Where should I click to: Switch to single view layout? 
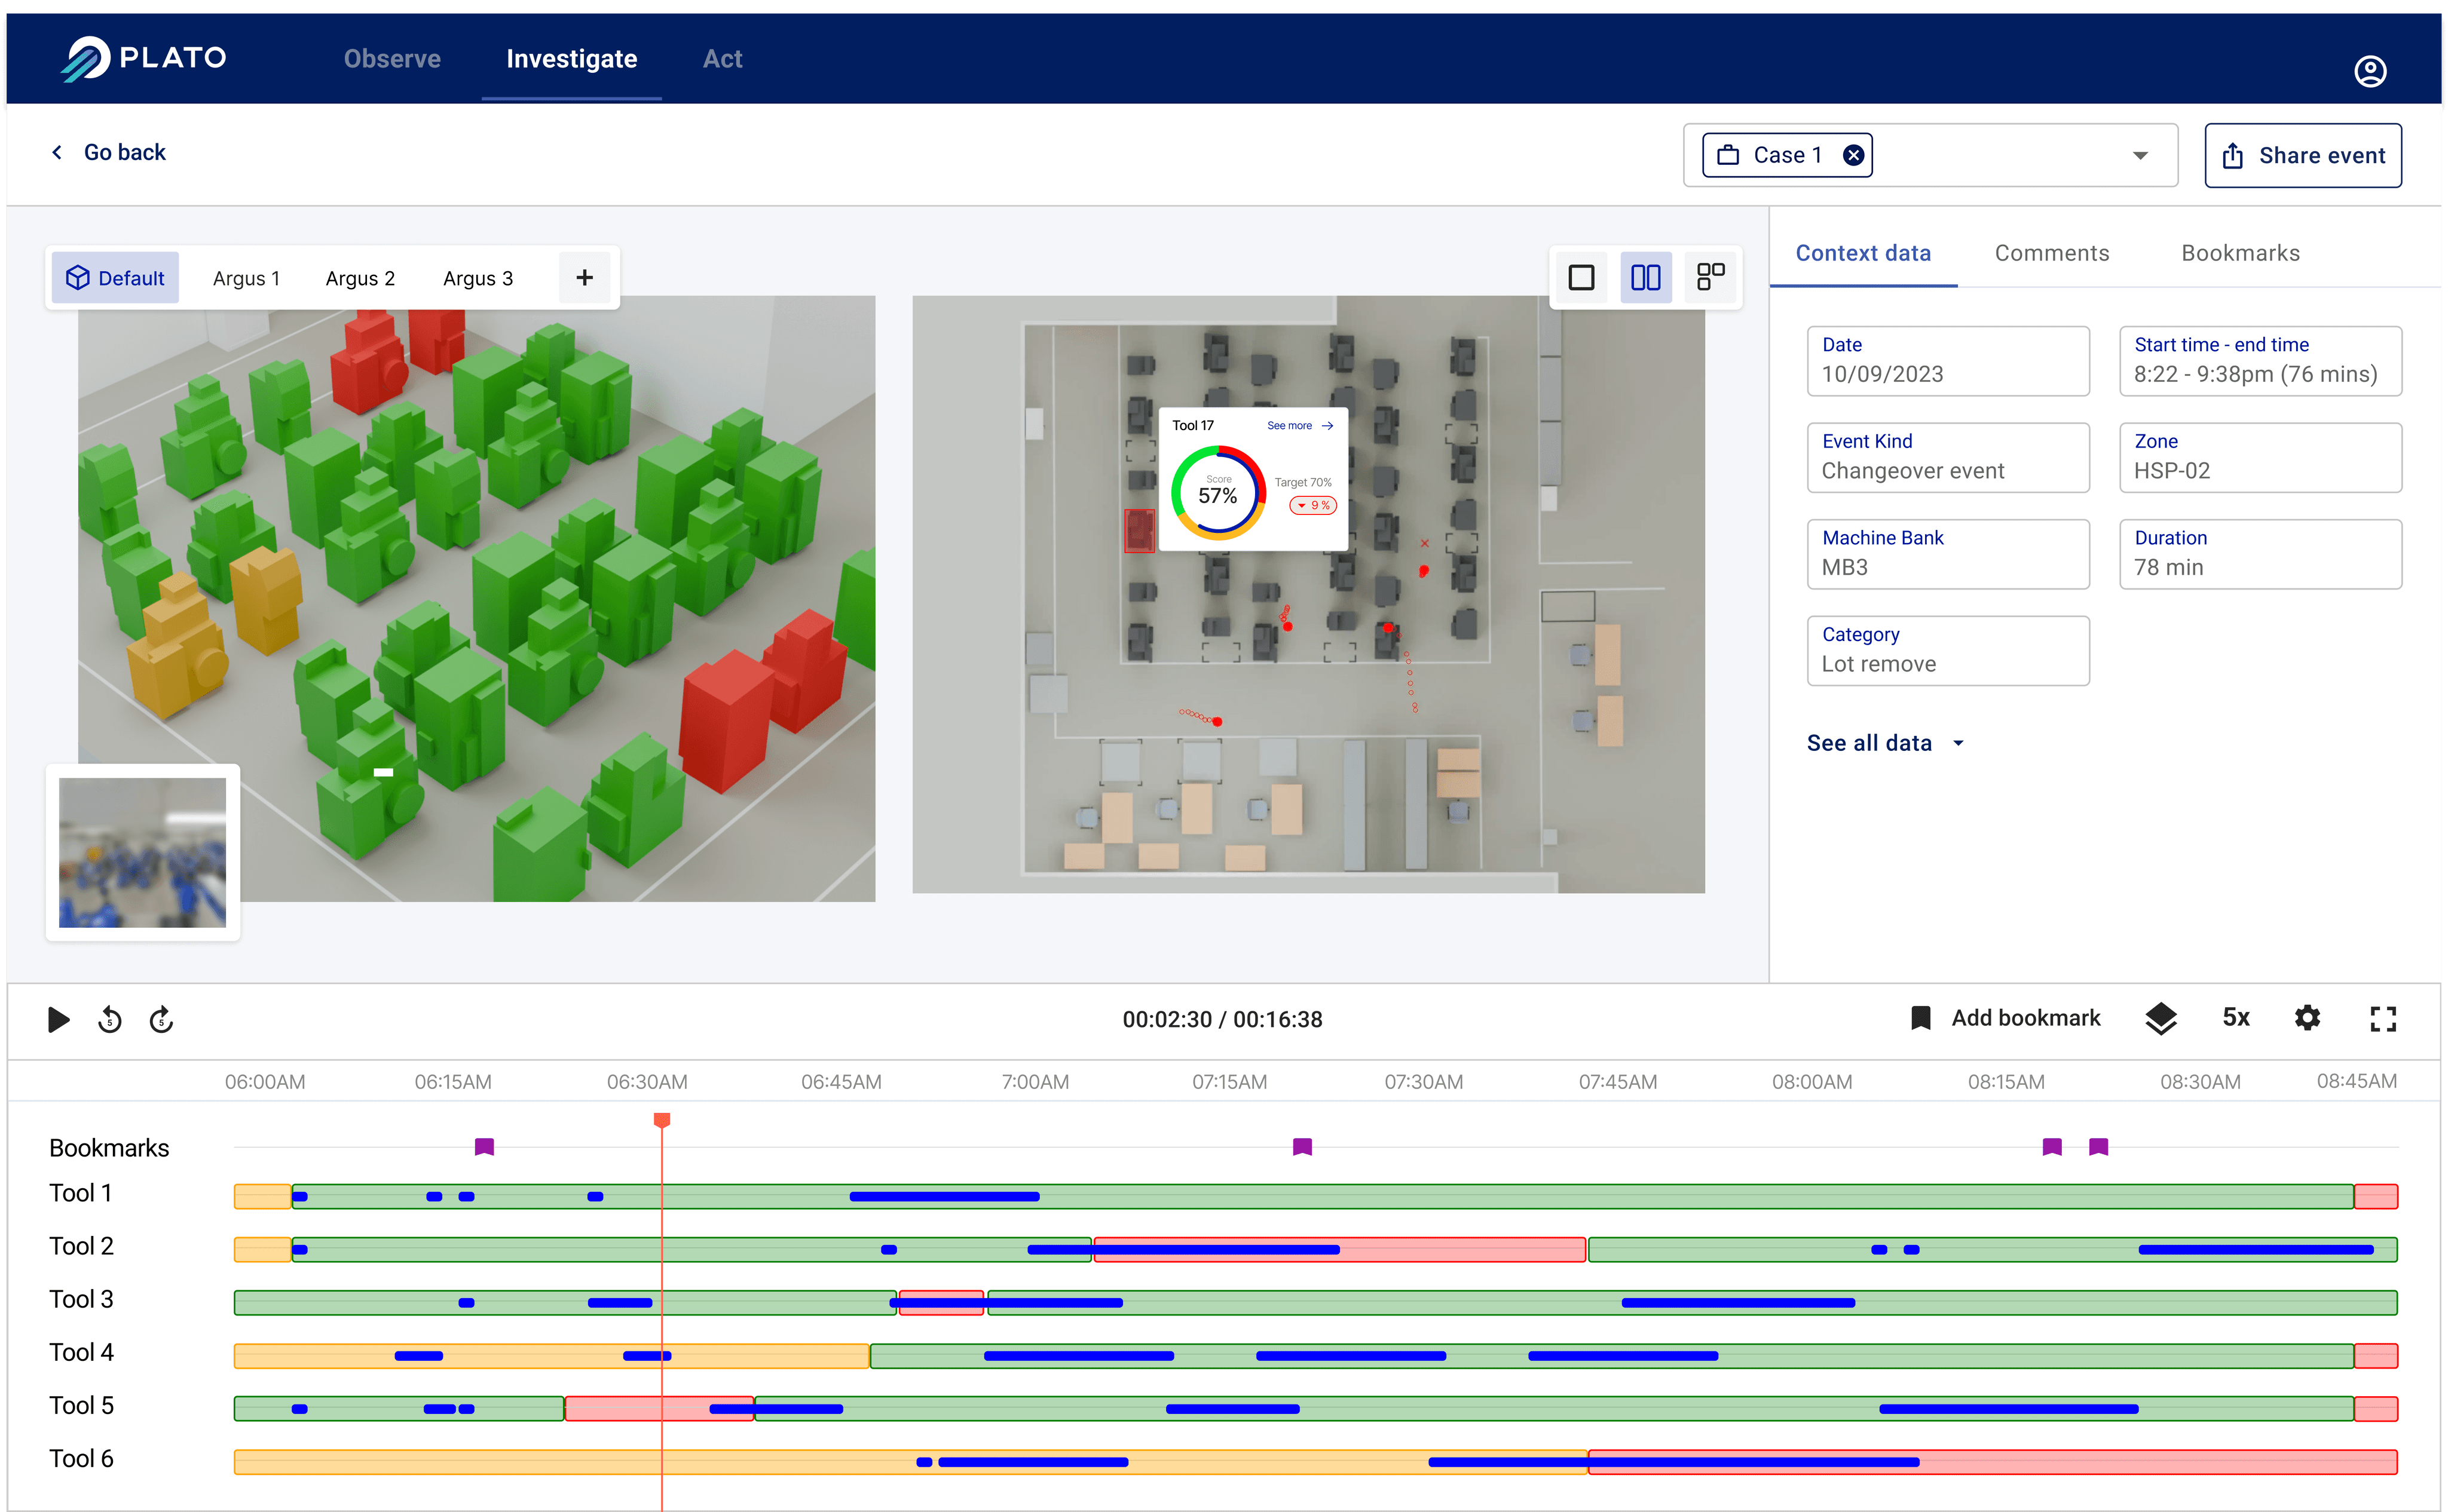1581,277
